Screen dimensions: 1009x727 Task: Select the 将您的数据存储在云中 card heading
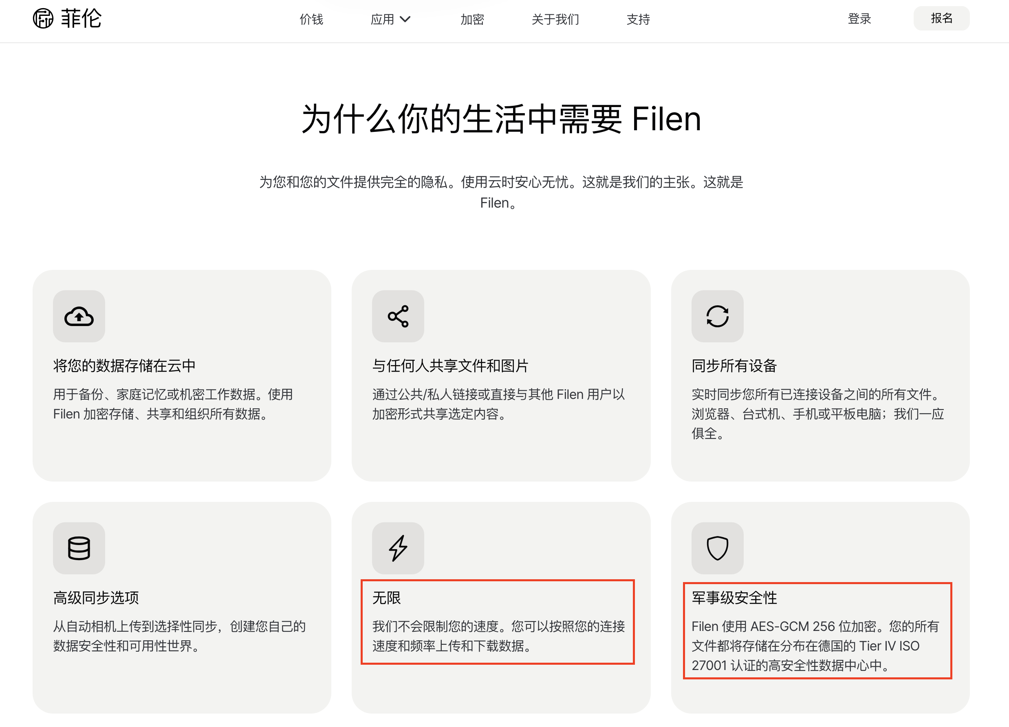[x=125, y=366]
